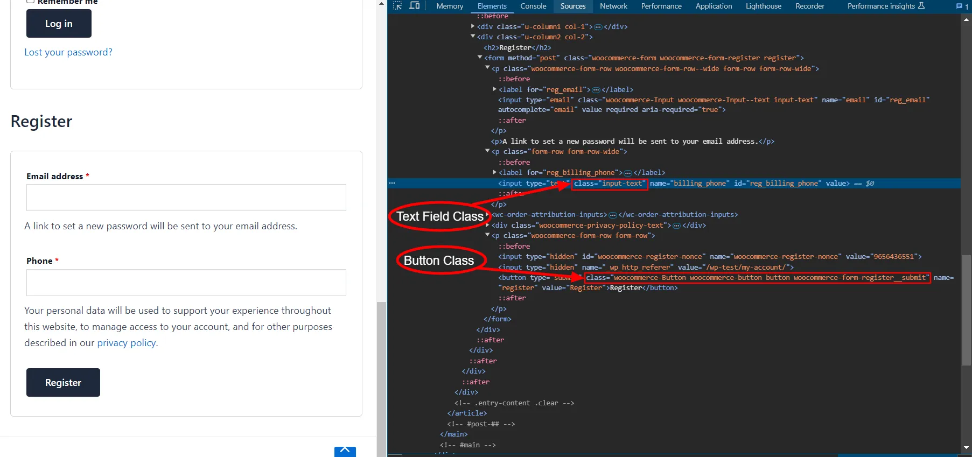Click the Log in button
This screenshot has width=972, height=457.
(x=59, y=24)
